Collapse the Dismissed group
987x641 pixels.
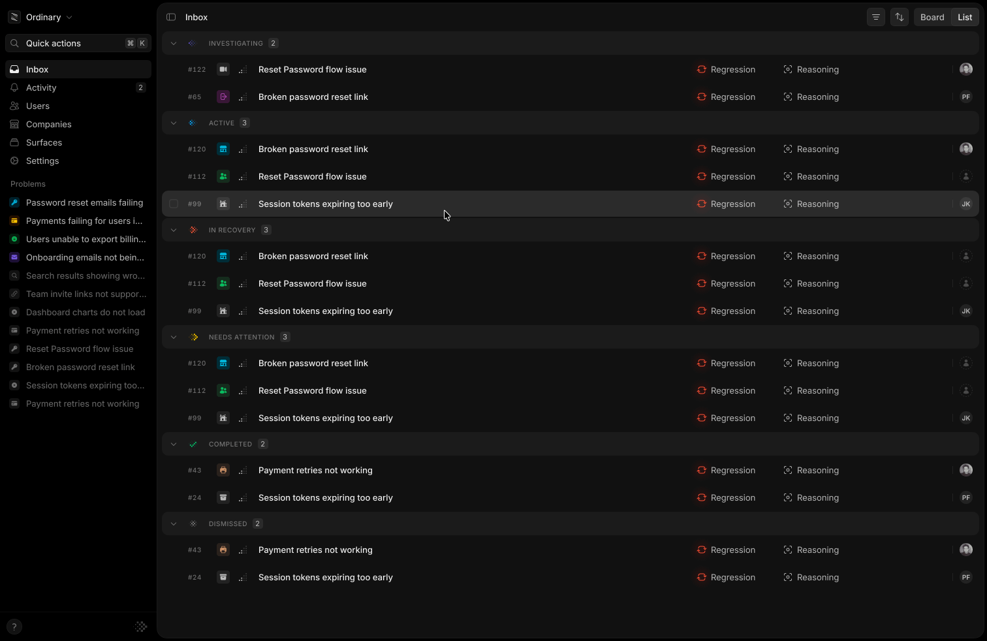pos(174,524)
